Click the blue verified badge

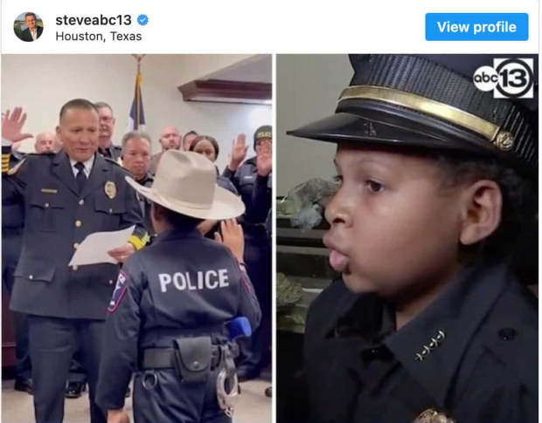tap(142, 20)
